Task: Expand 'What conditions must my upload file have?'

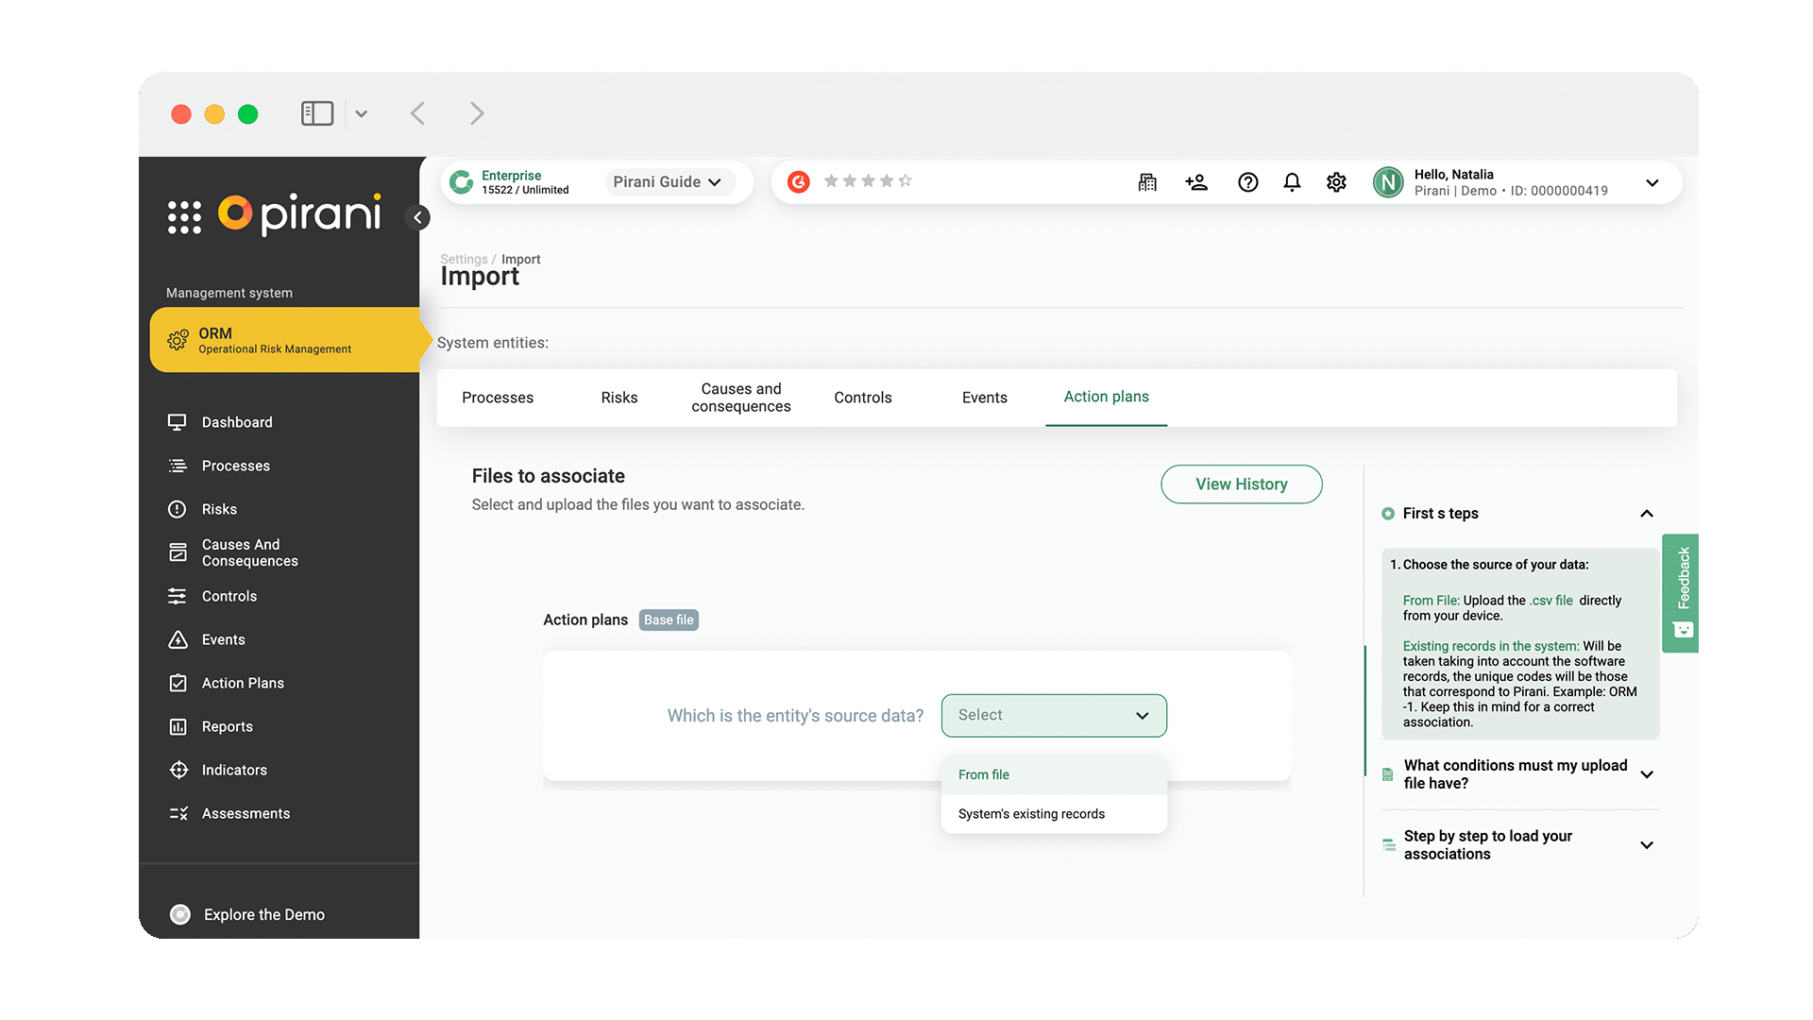Action: (1647, 774)
